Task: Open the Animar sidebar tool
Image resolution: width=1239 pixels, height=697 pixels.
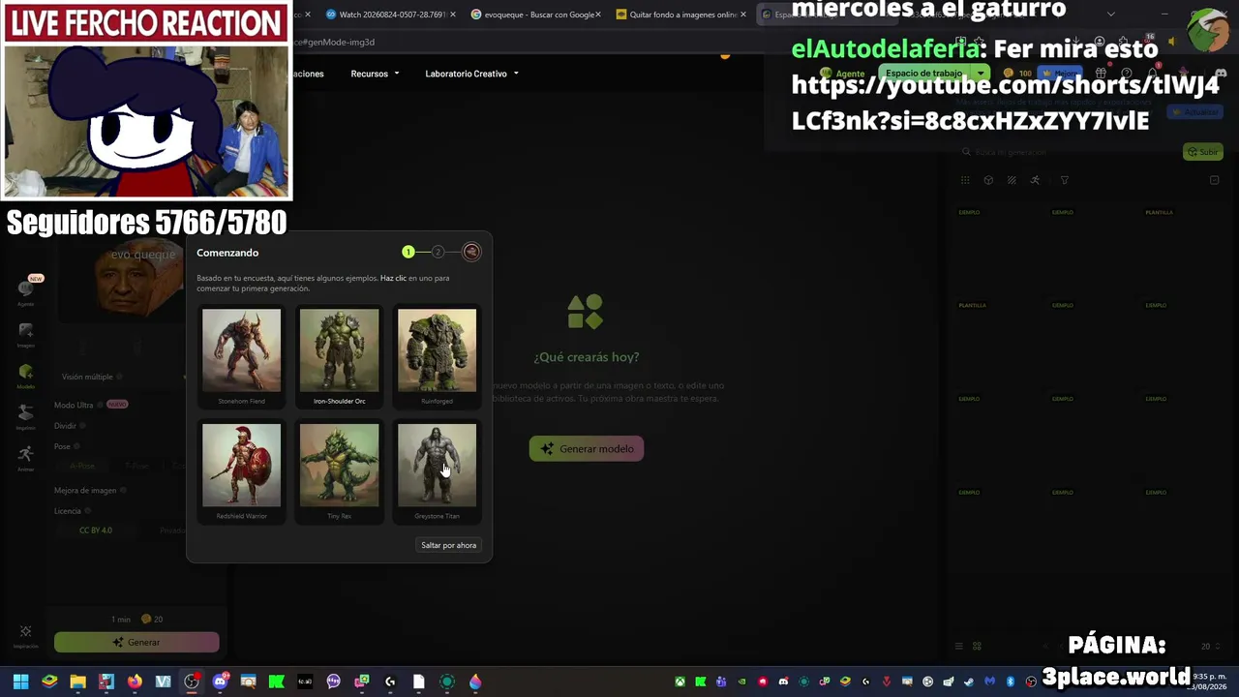Action: (25, 457)
